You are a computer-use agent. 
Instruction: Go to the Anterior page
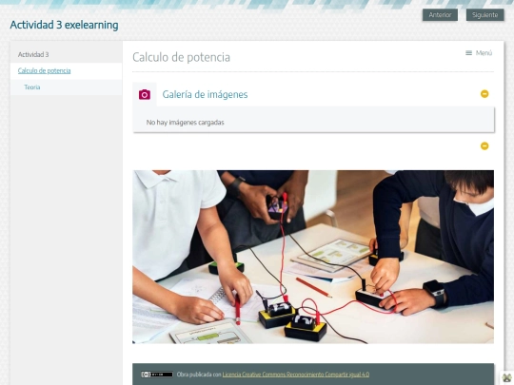440,14
